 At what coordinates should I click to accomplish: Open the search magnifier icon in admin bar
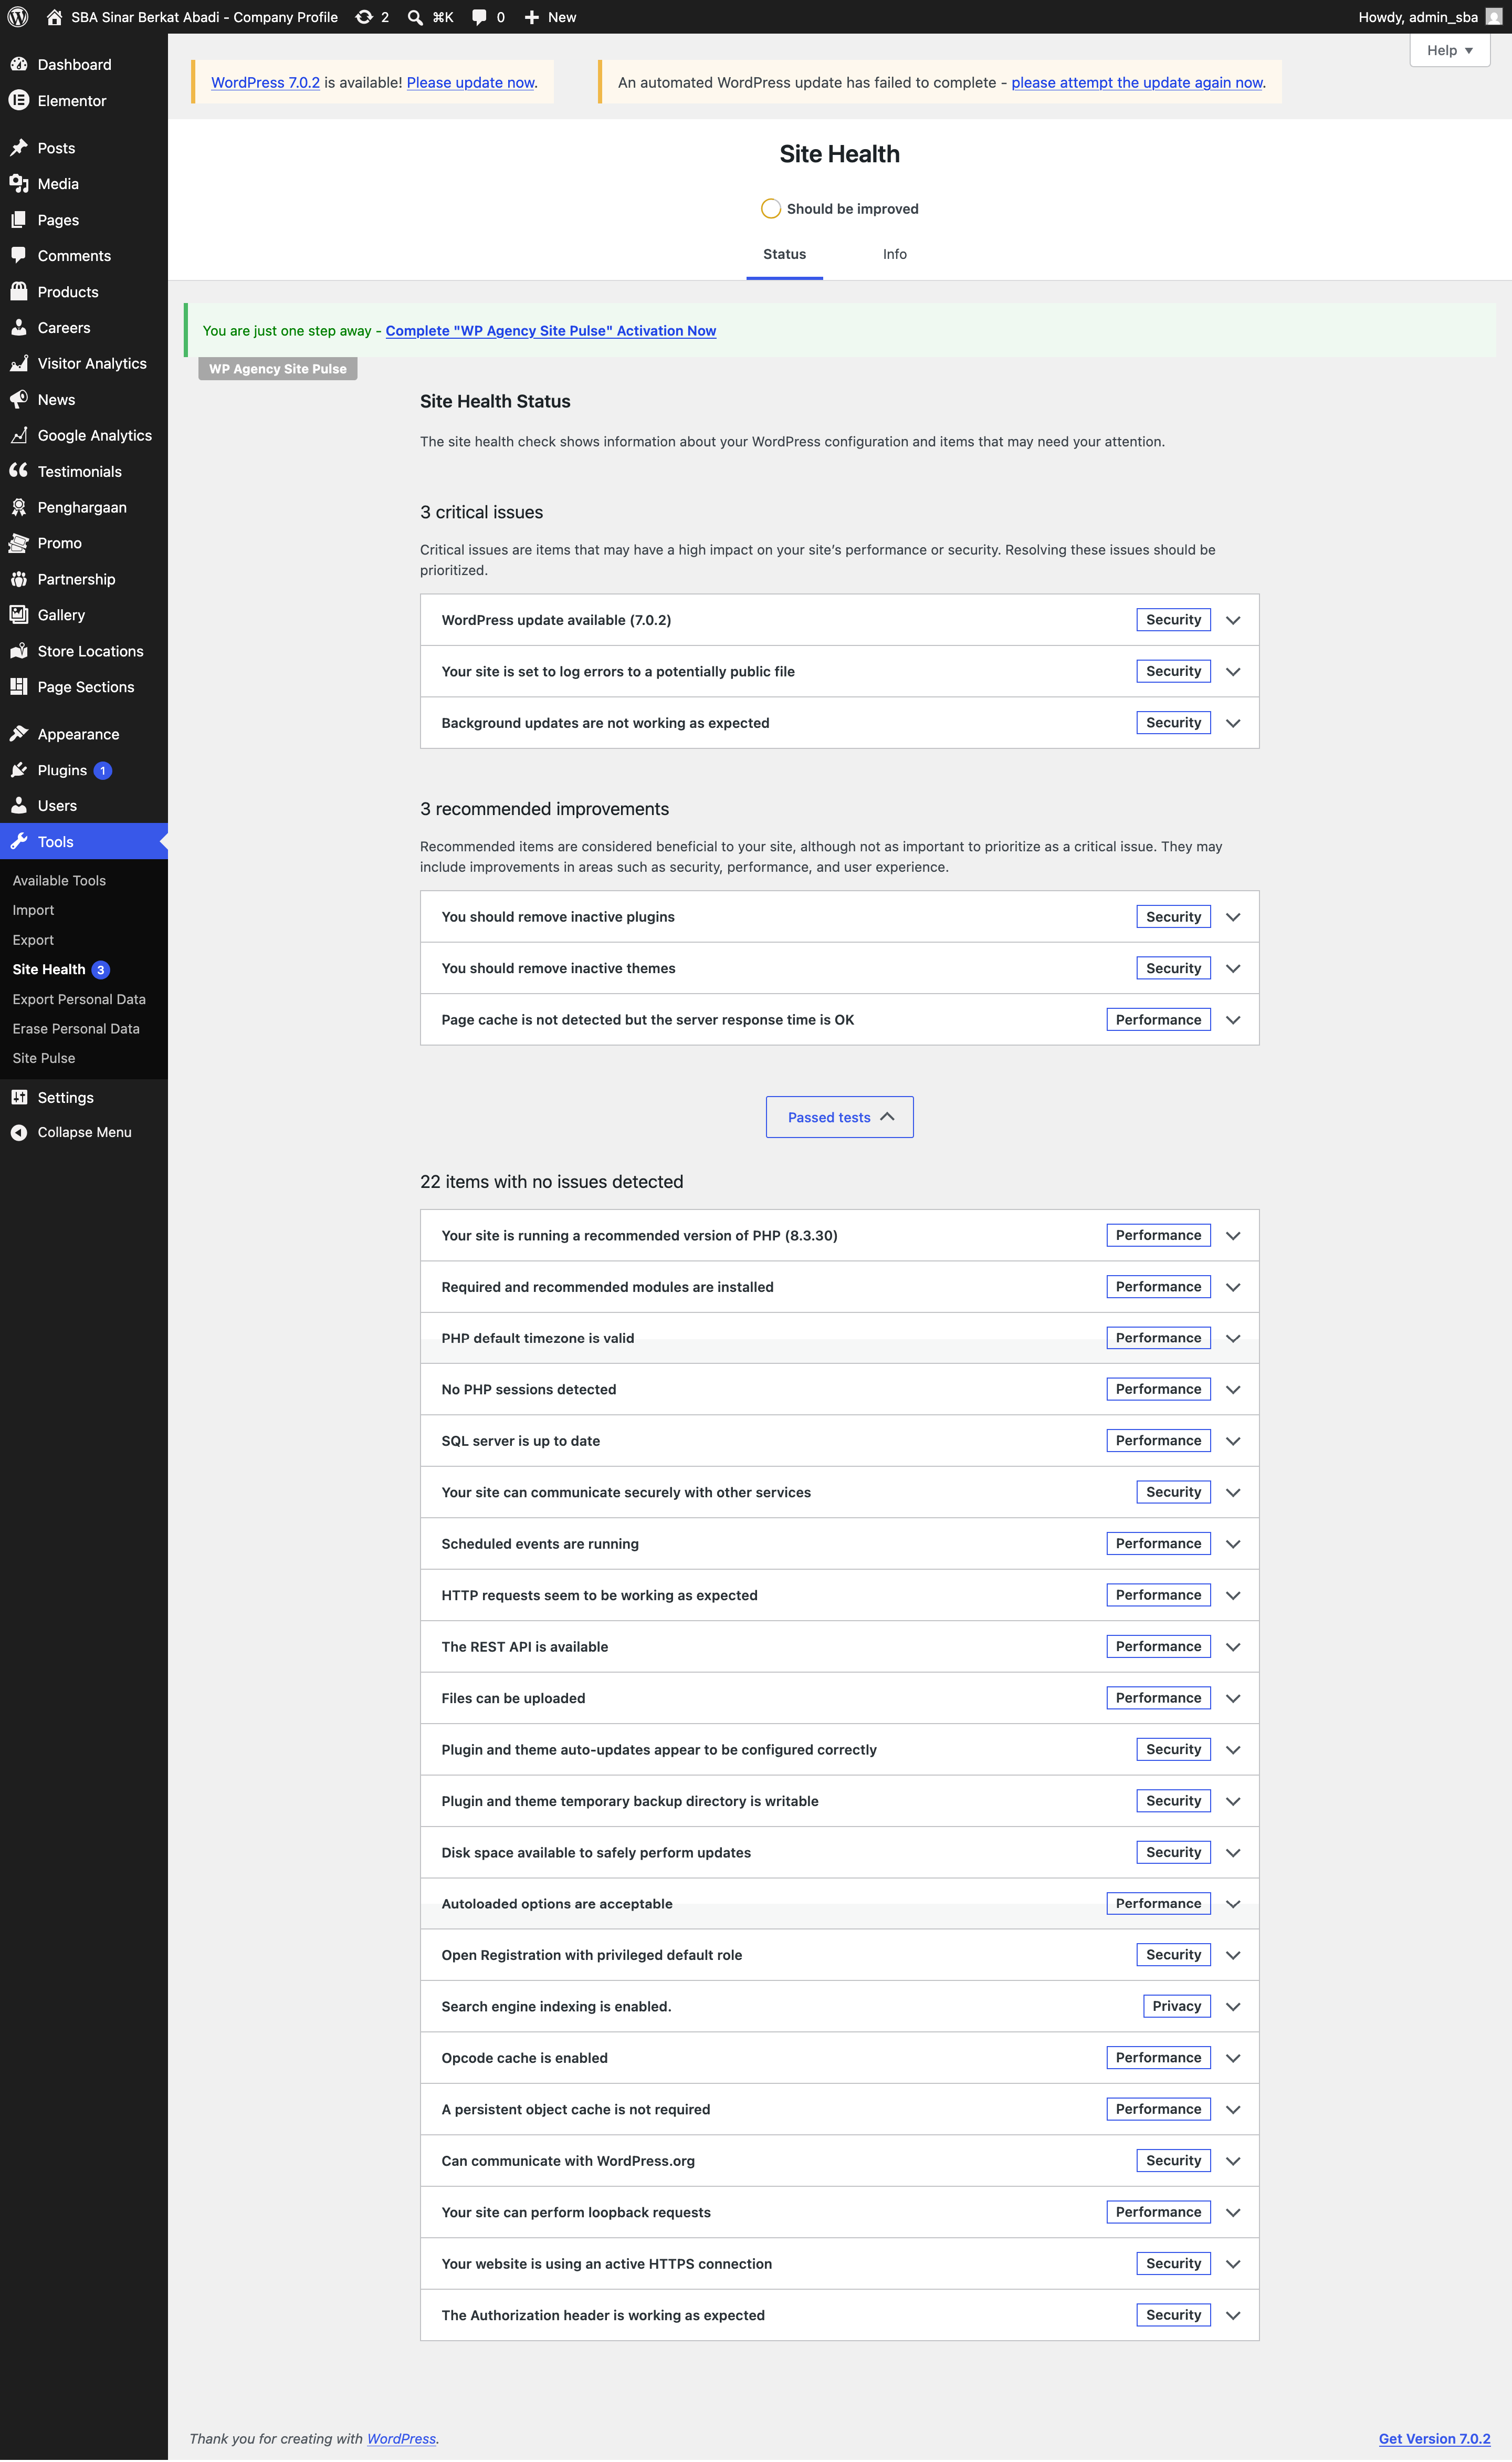415,17
